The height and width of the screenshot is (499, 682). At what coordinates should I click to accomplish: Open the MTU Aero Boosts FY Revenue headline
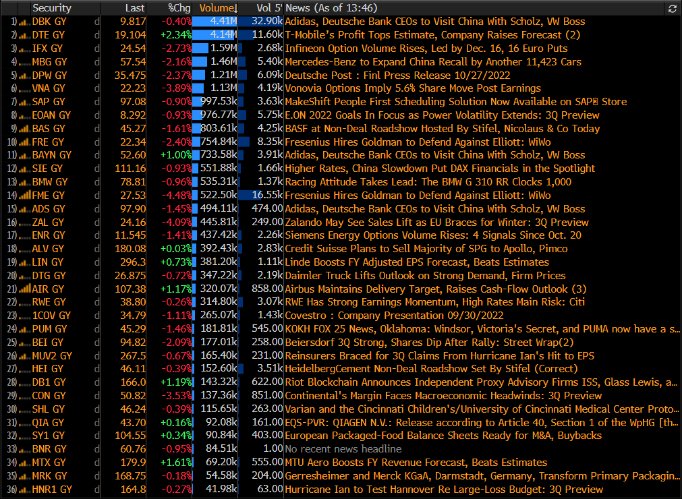pos(416,463)
